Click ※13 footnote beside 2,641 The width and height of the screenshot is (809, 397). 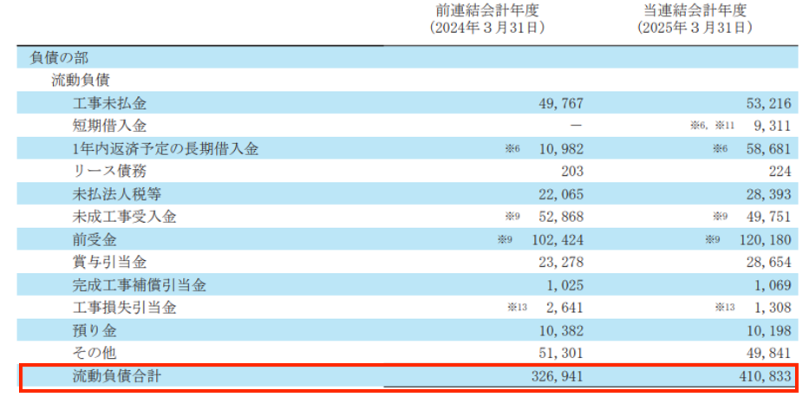coord(517,308)
